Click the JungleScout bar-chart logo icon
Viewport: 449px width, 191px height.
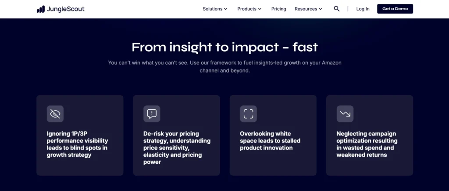(41, 9)
